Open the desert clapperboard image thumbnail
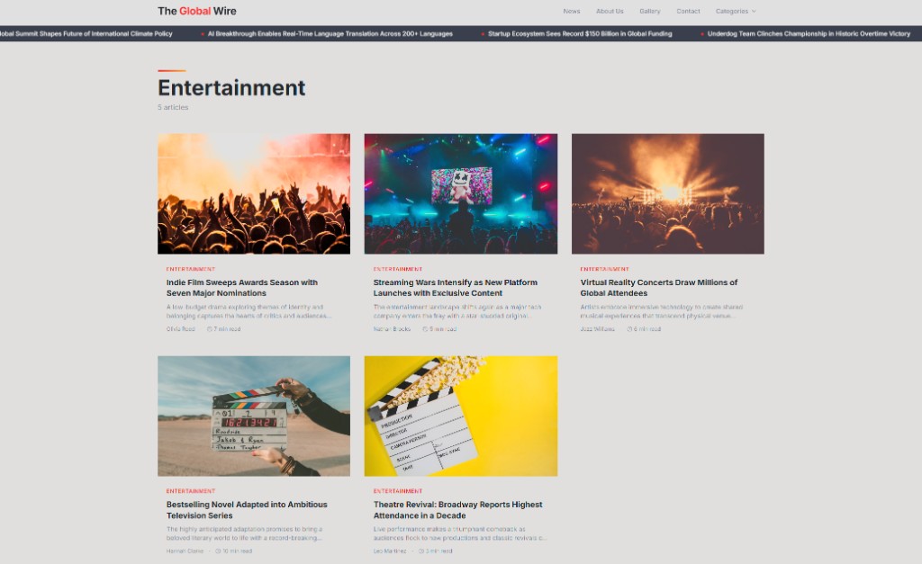This screenshot has width=922, height=564. click(x=254, y=416)
